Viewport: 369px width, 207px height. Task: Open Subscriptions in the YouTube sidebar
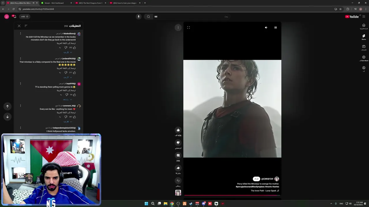(364, 48)
